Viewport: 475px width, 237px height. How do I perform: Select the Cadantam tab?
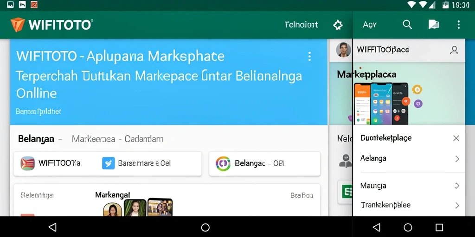(144, 139)
